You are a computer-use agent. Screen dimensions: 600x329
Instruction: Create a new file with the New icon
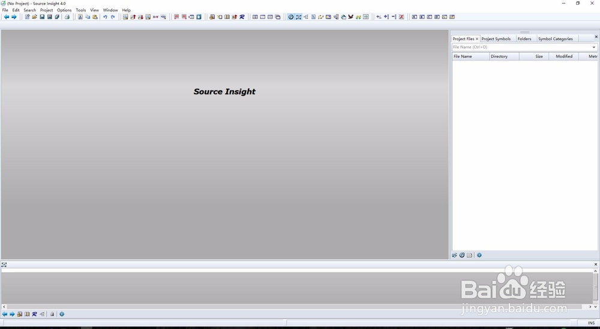27,17
